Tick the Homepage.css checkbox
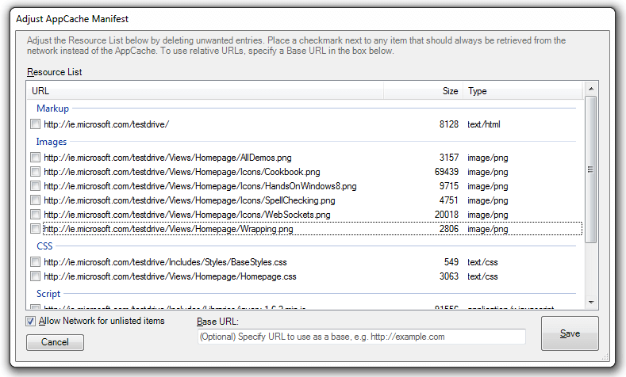Viewport: 626px width, 377px height. pos(35,276)
